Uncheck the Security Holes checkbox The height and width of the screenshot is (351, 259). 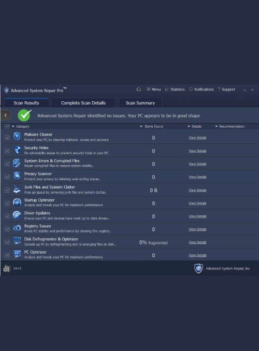coord(7,151)
